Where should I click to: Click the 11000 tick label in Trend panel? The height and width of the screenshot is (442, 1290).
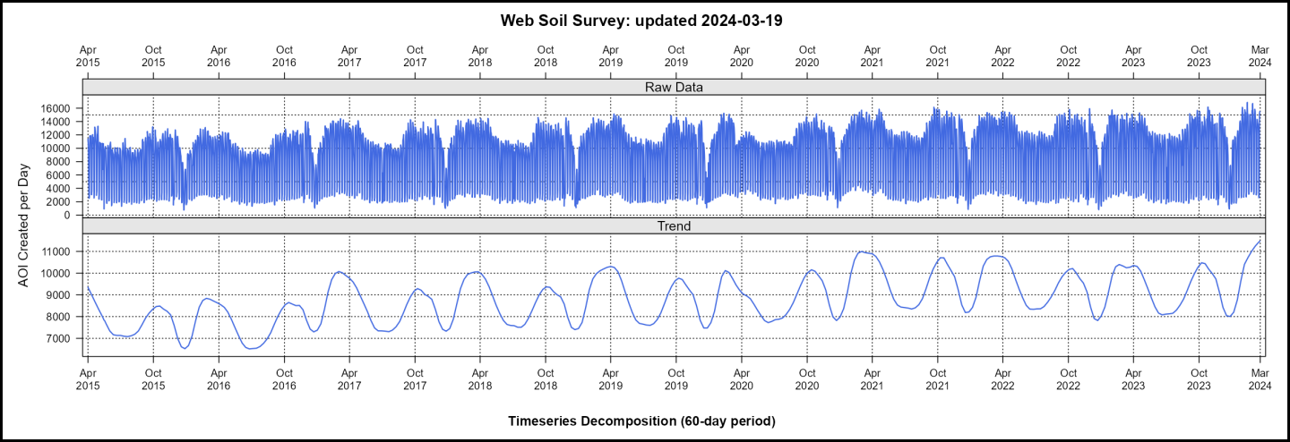pyautogui.click(x=57, y=251)
